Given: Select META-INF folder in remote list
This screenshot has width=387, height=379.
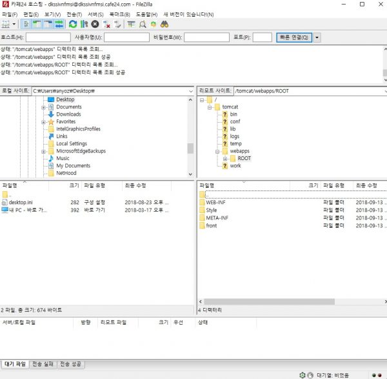Looking at the screenshot, I should click(217, 218).
